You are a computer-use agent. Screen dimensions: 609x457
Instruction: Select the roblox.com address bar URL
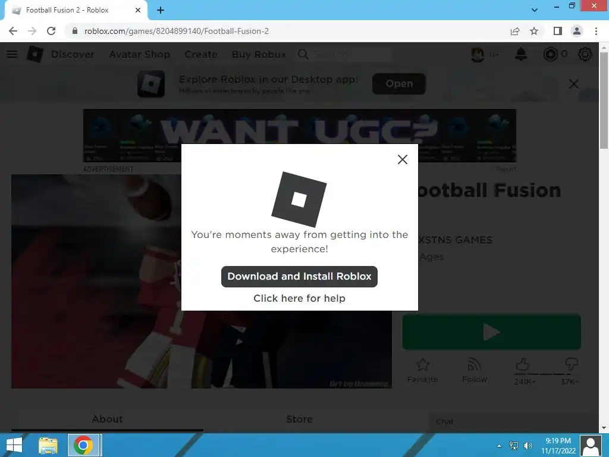point(176,31)
